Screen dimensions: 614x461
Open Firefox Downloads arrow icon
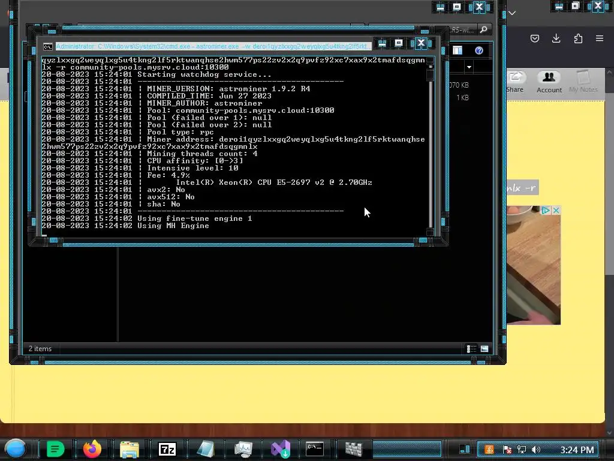556,38
